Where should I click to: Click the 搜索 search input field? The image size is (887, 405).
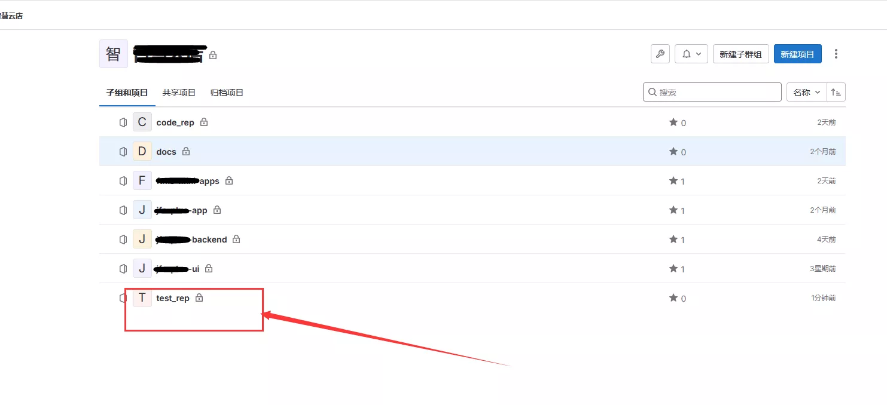[x=712, y=93]
